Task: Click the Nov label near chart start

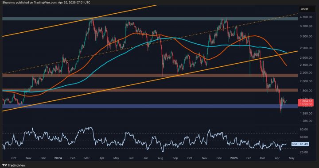Action: pos(29,158)
